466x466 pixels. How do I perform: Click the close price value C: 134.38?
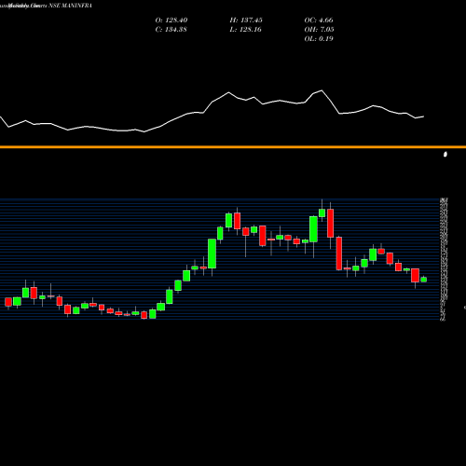pos(171,30)
